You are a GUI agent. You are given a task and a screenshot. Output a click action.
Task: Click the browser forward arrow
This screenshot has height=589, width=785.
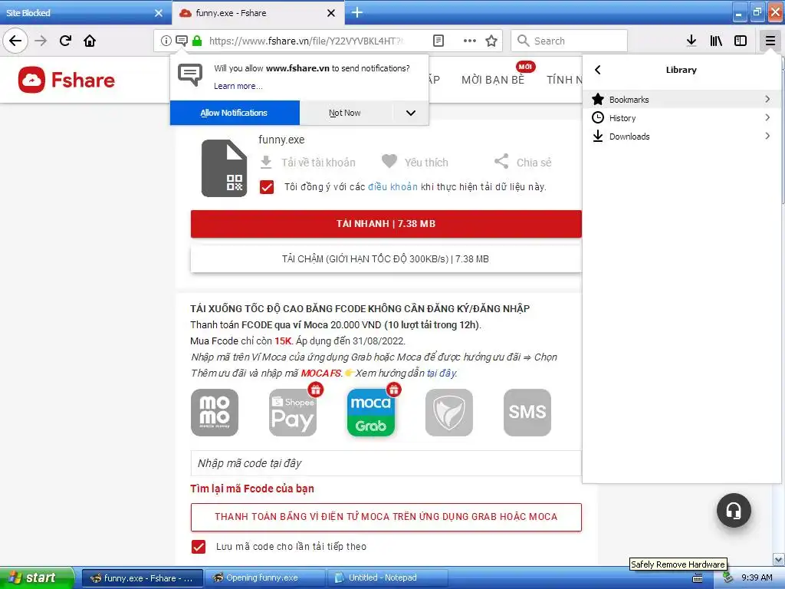[41, 41]
